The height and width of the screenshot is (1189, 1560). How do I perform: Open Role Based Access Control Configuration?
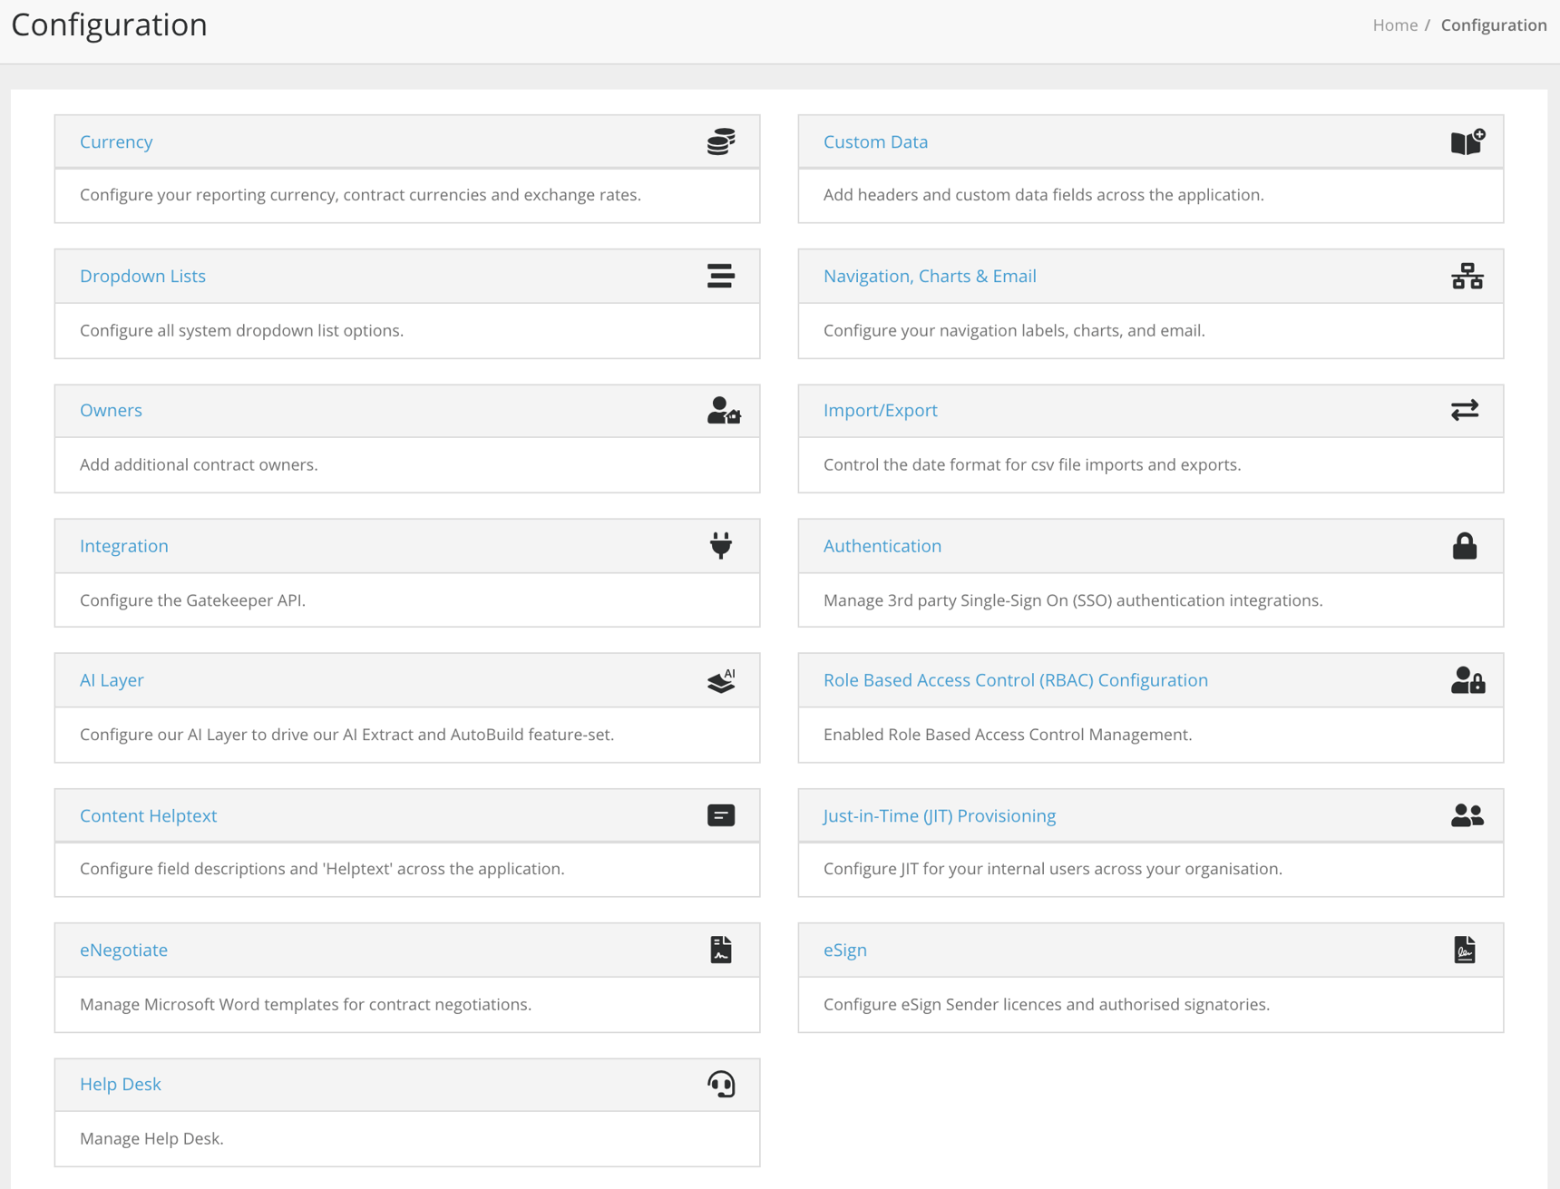(1015, 680)
